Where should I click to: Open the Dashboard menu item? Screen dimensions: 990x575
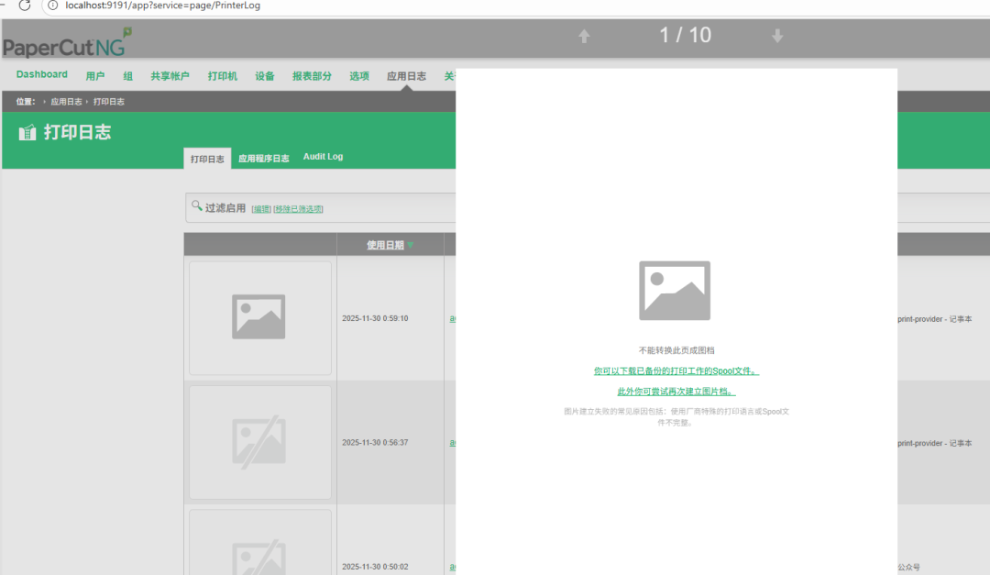pos(42,74)
